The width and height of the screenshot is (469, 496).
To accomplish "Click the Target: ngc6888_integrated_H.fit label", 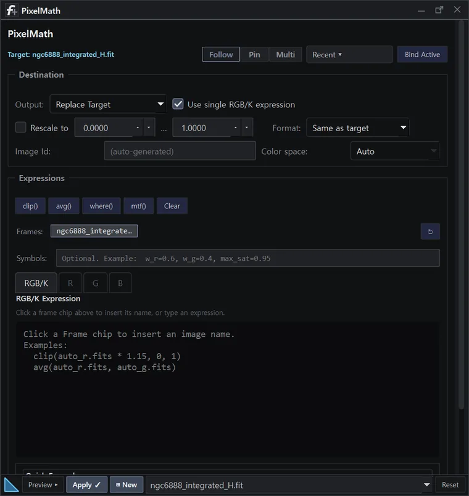I will point(61,54).
